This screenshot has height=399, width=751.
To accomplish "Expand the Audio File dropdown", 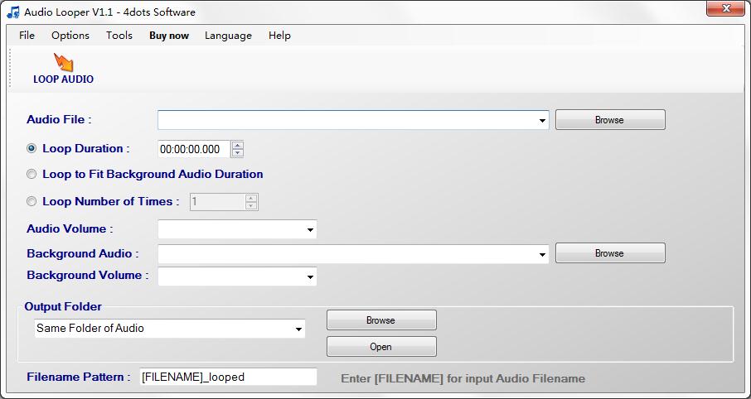I will 542,121.
